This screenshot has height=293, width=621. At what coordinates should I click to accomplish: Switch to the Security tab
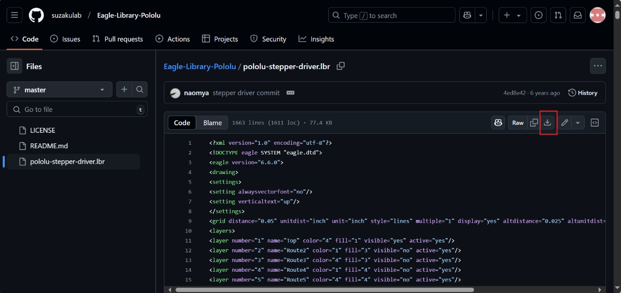[268, 39]
